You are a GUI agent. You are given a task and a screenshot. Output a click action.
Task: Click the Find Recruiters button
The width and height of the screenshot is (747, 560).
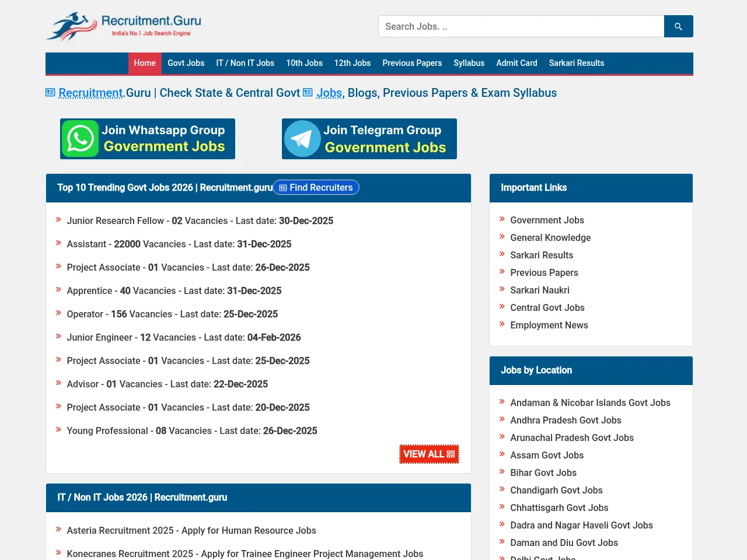pyautogui.click(x=316, y=187)
